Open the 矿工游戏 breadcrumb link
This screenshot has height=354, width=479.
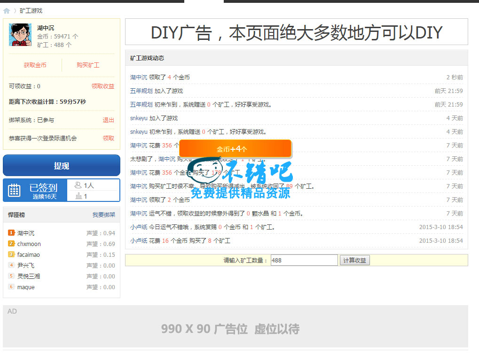(31, 11)
